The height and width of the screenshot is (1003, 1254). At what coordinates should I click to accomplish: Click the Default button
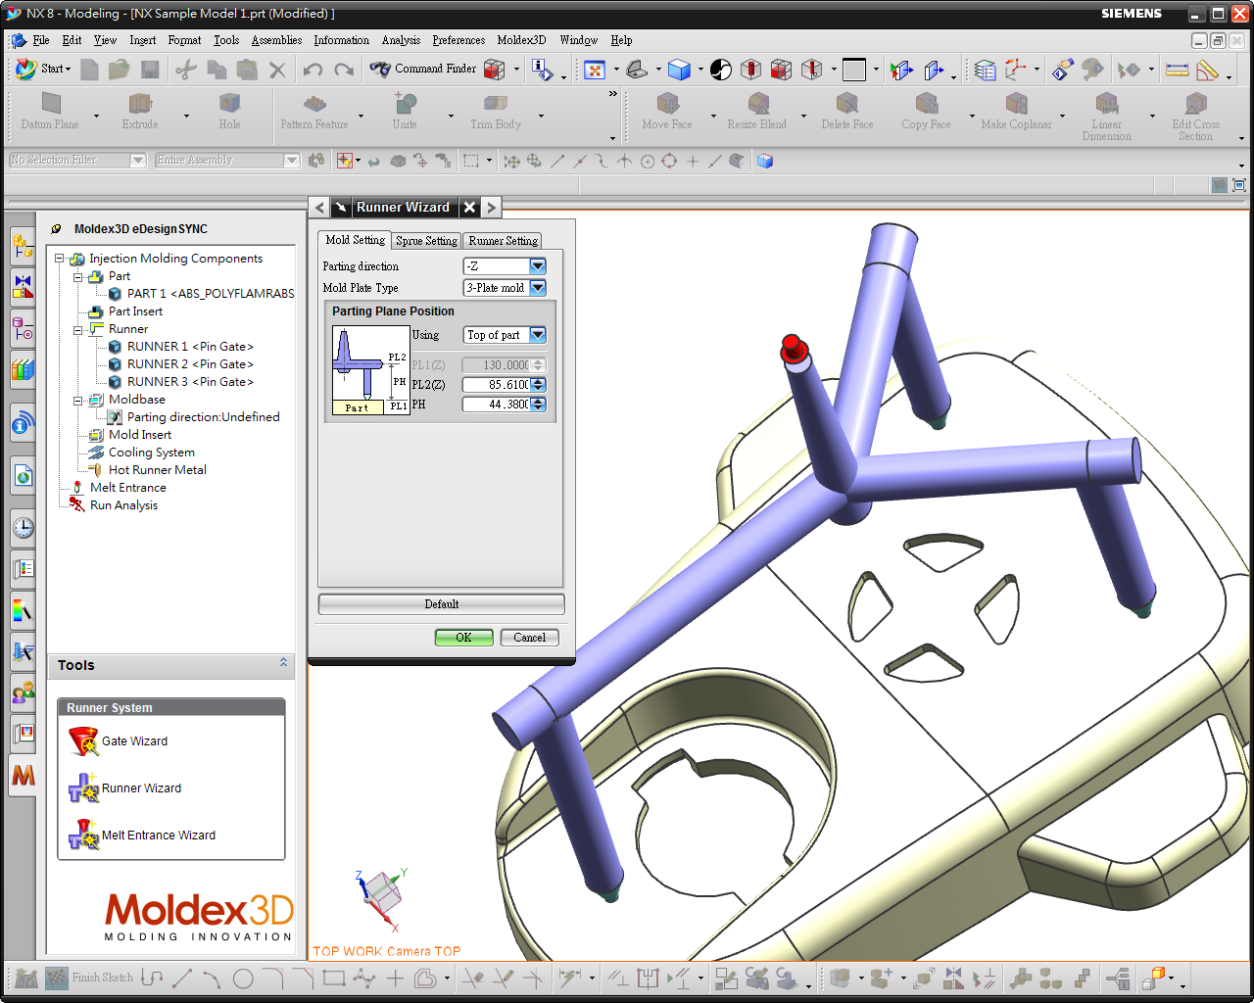pyautogui.click(x=440, y=603)
